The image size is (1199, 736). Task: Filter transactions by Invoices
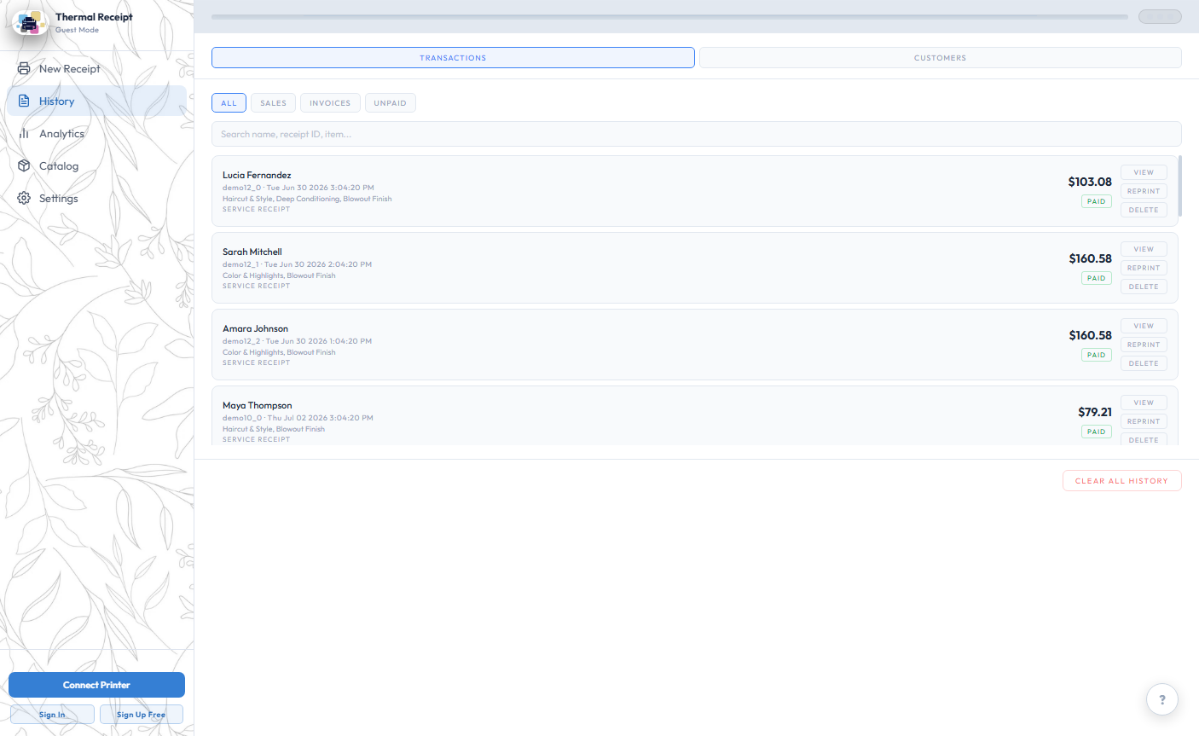tap(330, 102)
